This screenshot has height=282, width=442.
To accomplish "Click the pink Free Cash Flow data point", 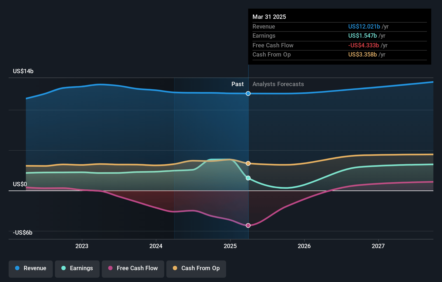I will tap(248, 225).
